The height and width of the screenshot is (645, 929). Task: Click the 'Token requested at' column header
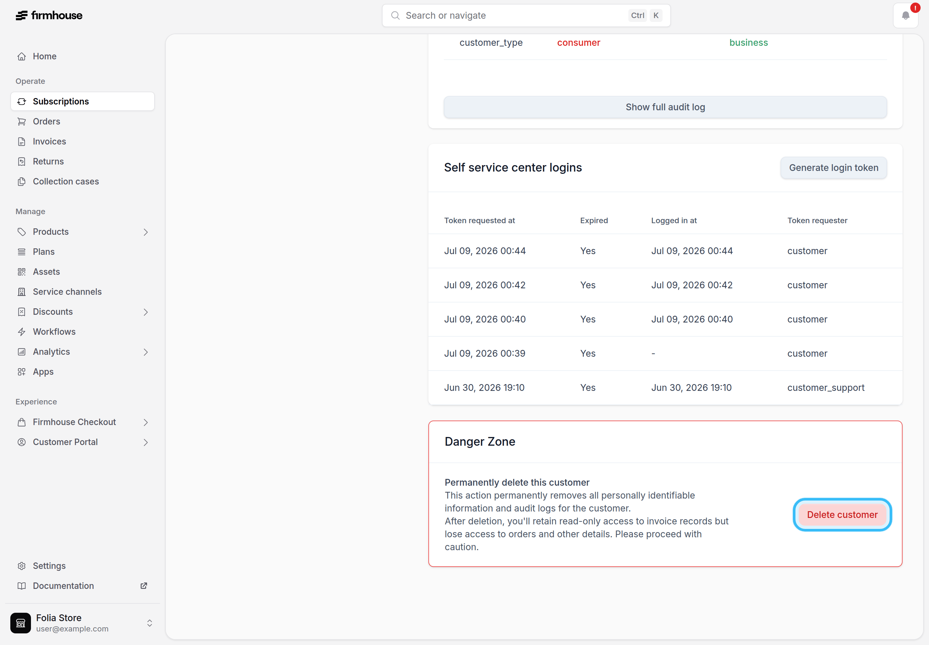(x=479, y=221)
